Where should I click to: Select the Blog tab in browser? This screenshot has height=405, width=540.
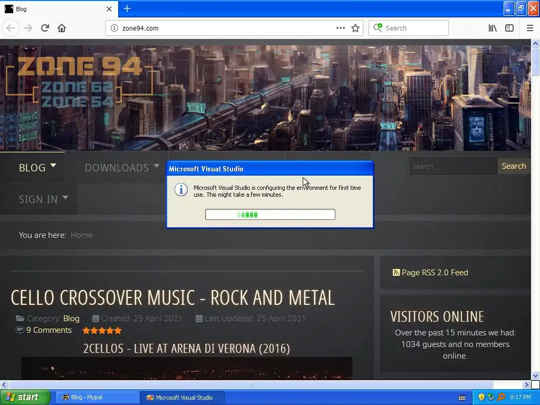59,9
